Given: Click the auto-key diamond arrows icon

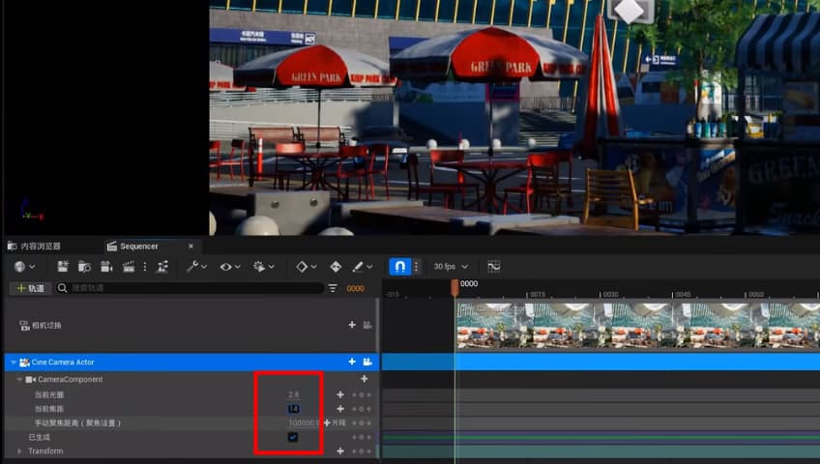Looking at the screenshot, I should [336, 266].
